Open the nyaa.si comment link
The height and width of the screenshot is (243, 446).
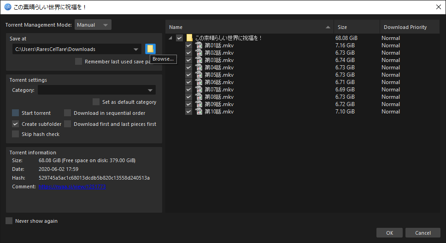pos(72,186)
